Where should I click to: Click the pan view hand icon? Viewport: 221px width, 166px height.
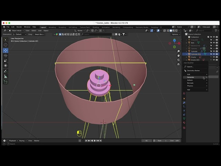(179, 55)
